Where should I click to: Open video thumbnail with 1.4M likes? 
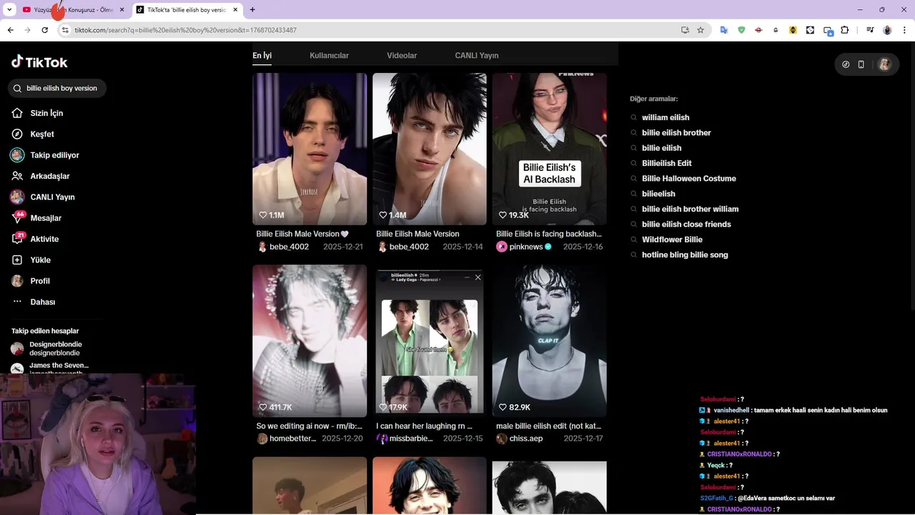coord(430,149)
